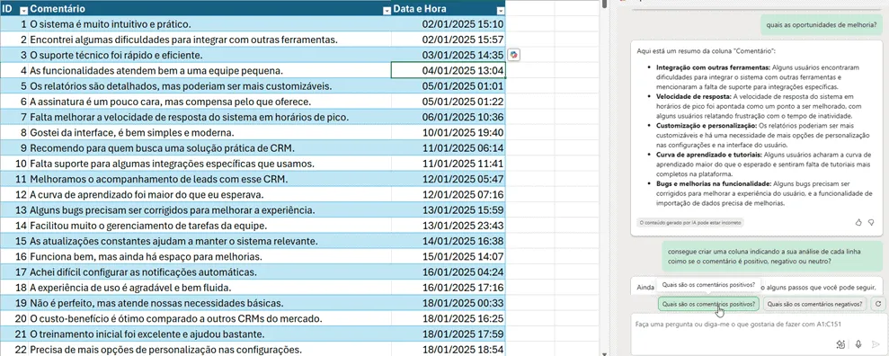The width and height of the screenshot is (889, 356).
Task: Open the ID column filter dropdown
Action: (x=23, y=10)
